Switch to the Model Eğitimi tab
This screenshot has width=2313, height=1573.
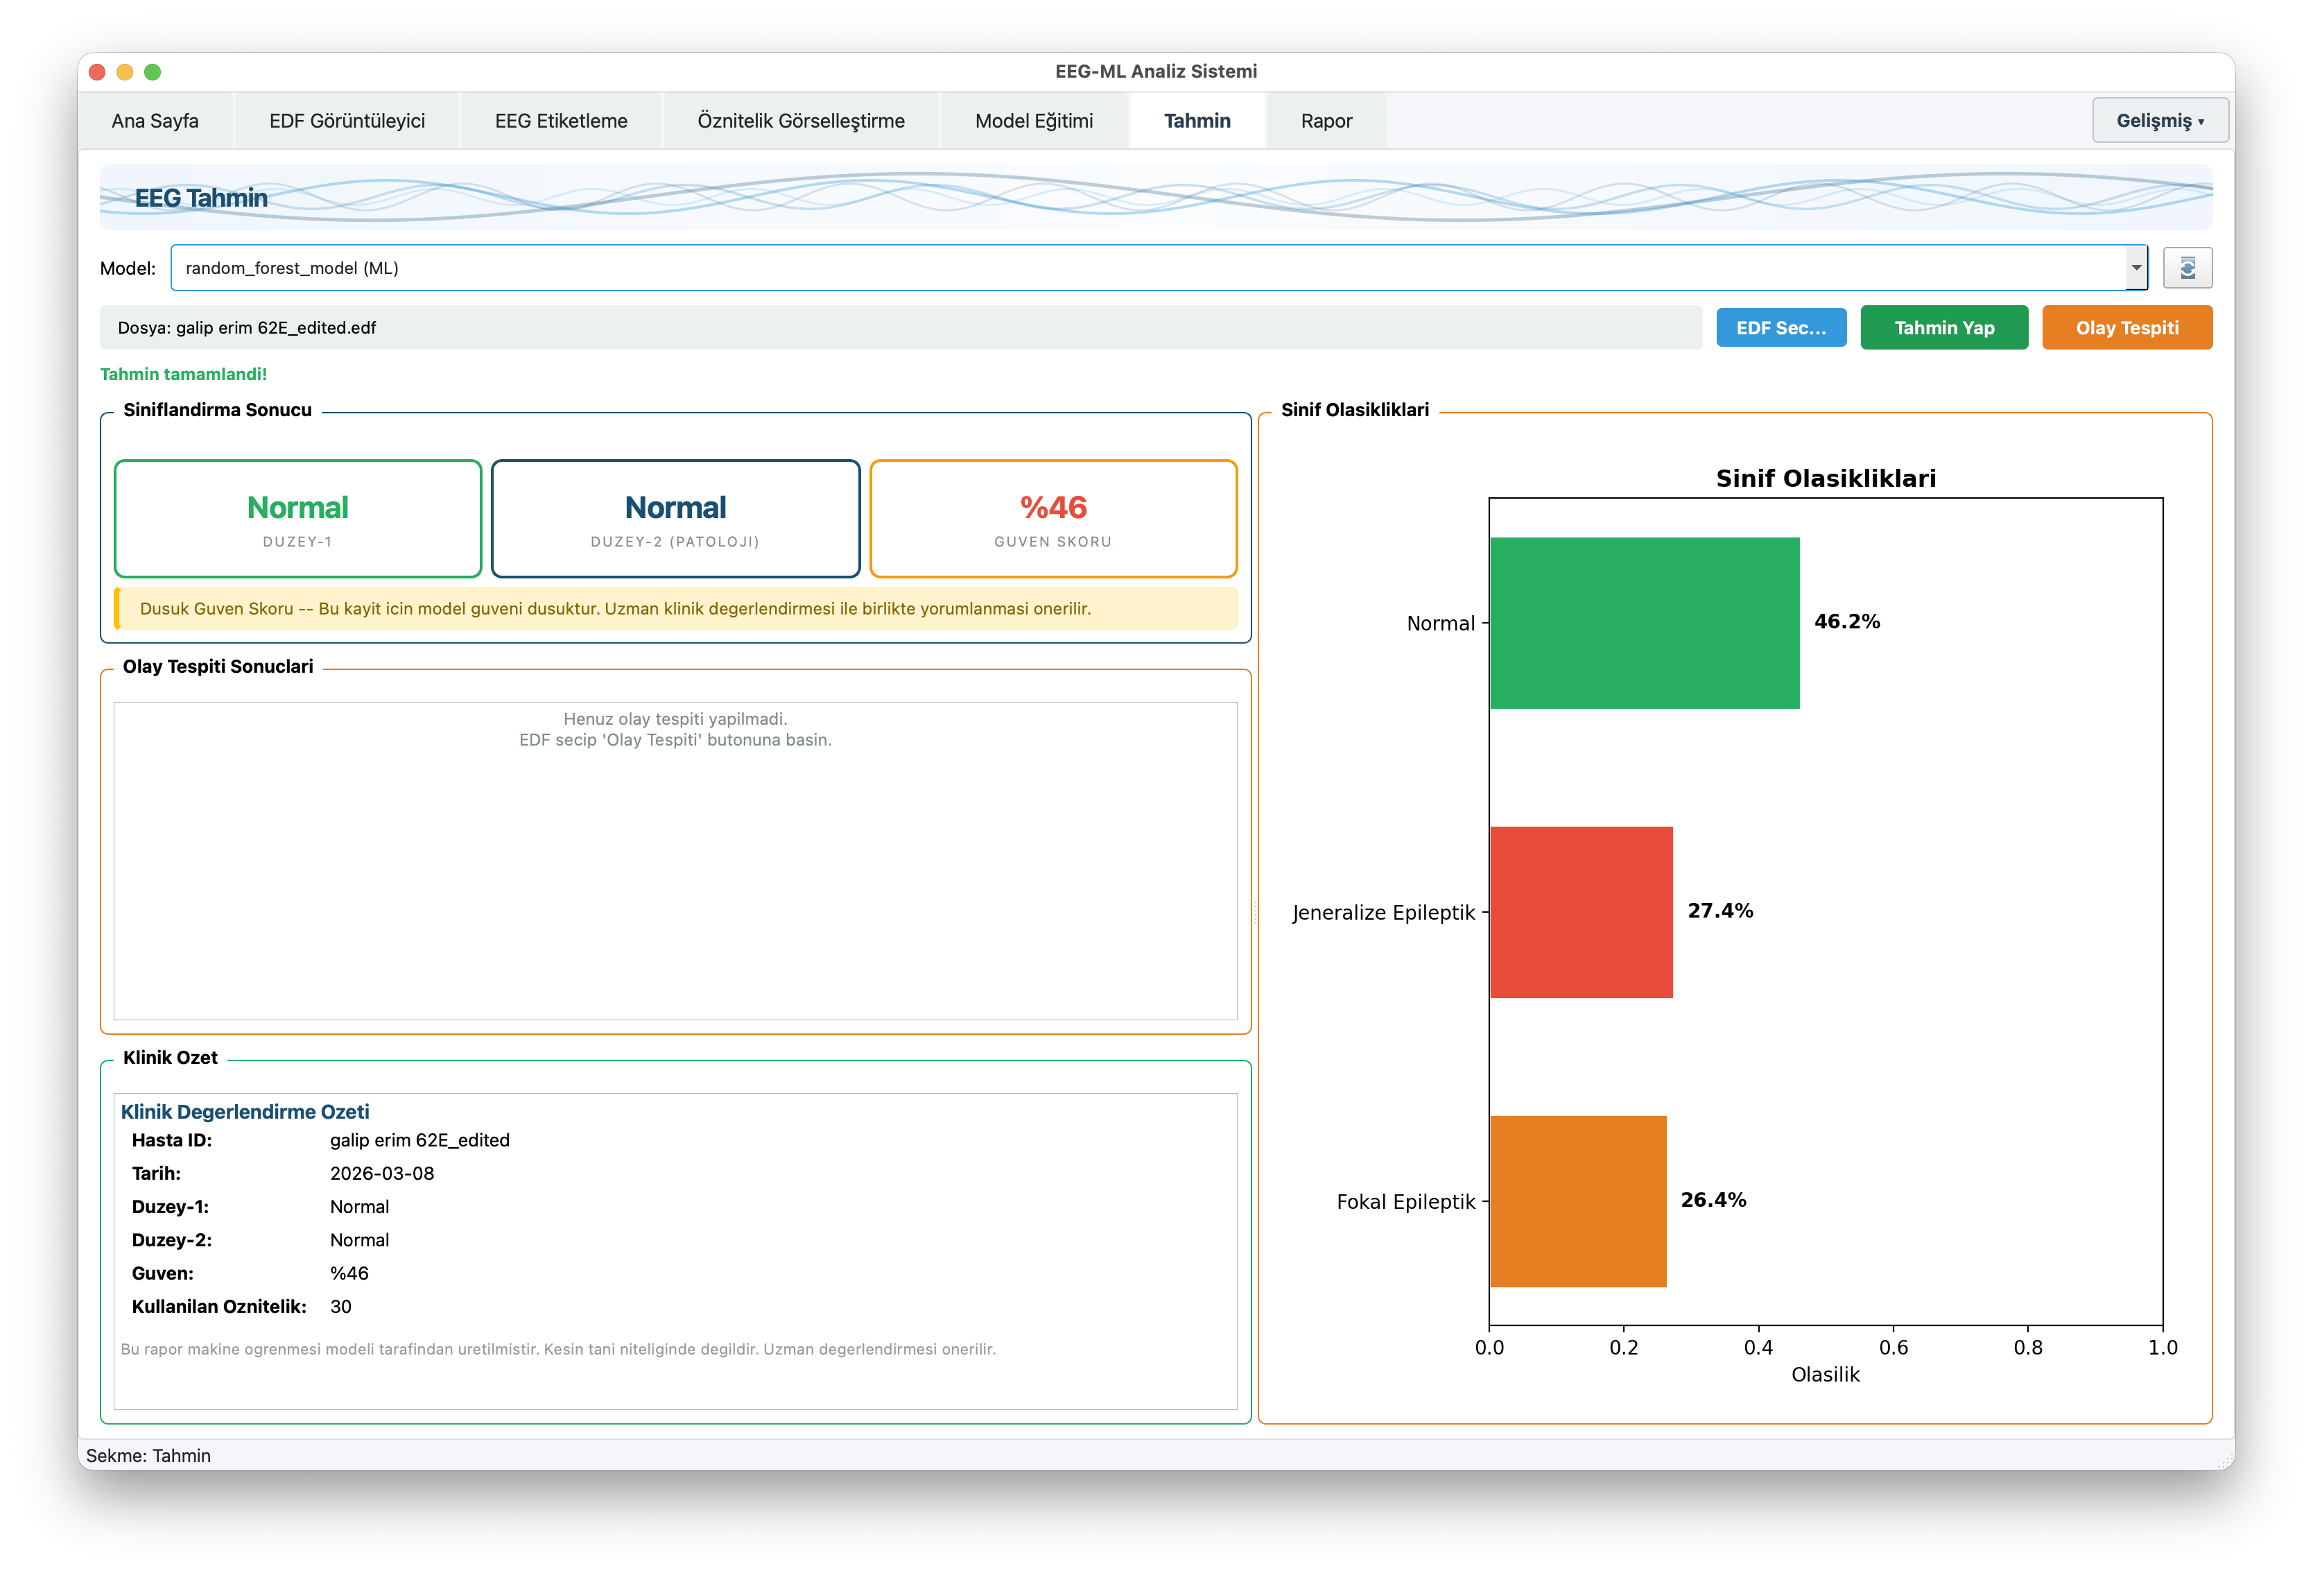[1033, 121]
